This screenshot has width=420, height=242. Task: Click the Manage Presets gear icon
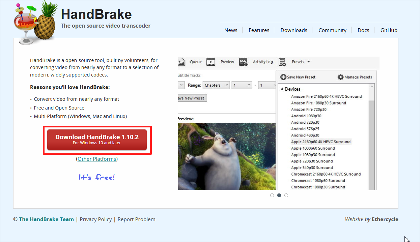340,77
